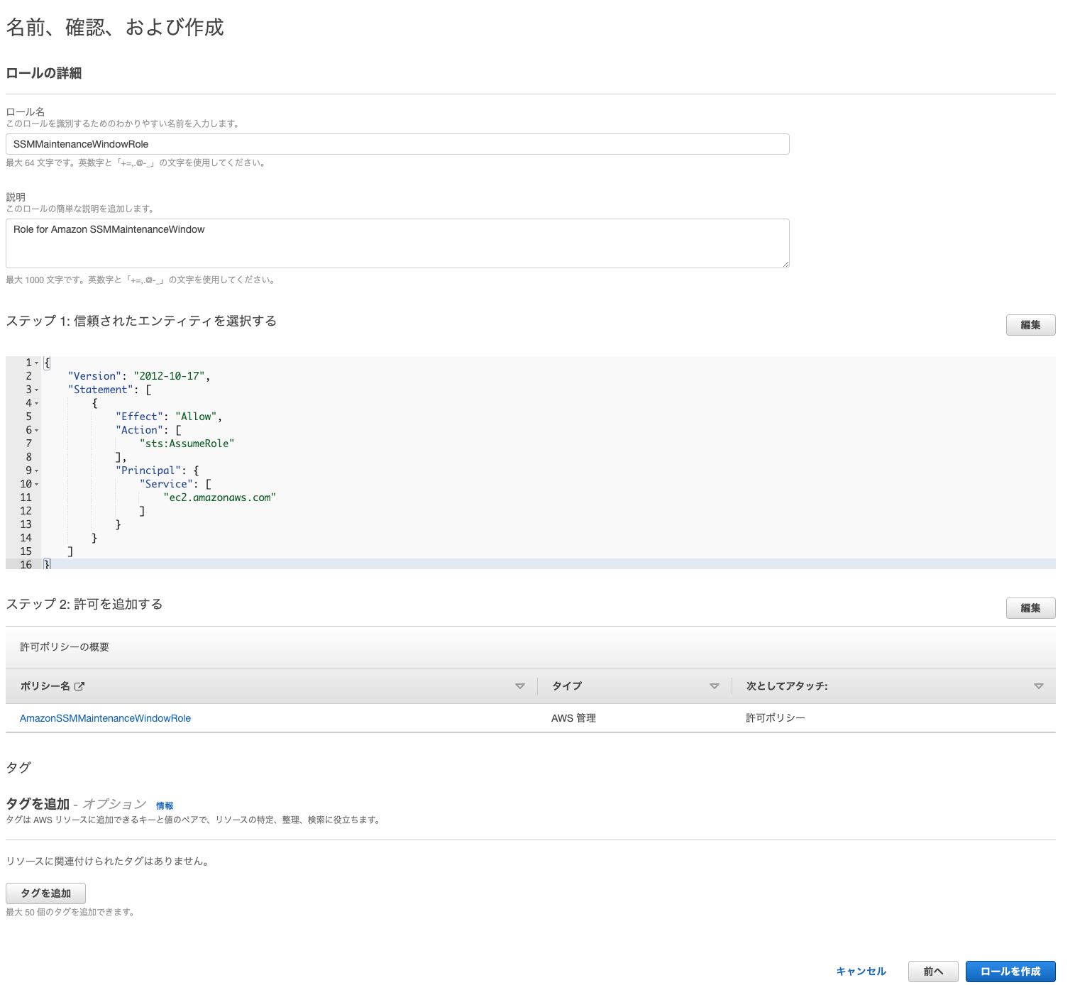Click the external-link icon beside ポリシー名 header

[81, 686]
